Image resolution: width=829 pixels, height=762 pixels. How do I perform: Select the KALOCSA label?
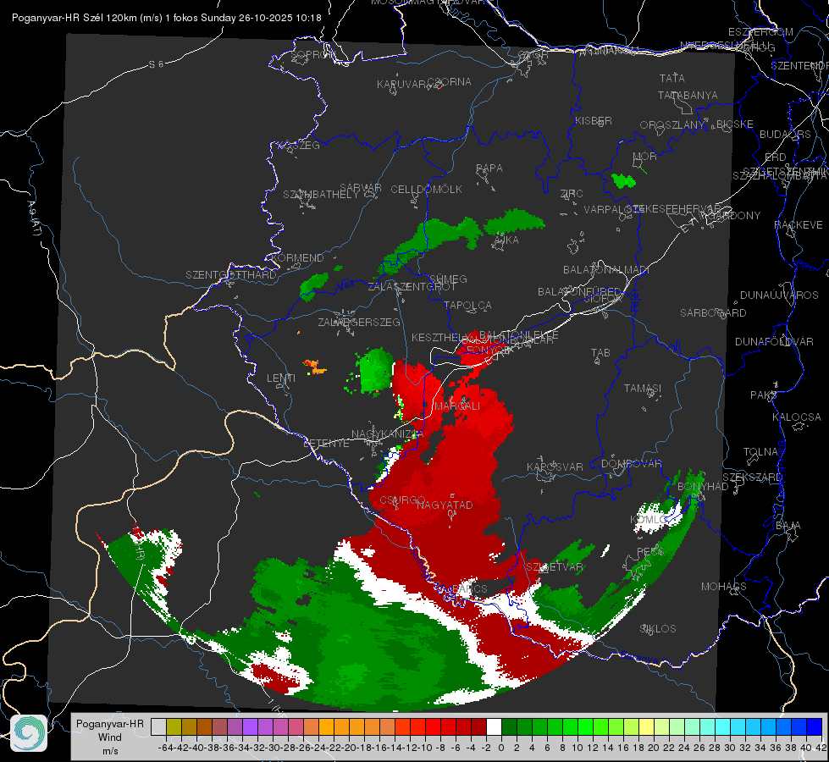click(796, 417)
